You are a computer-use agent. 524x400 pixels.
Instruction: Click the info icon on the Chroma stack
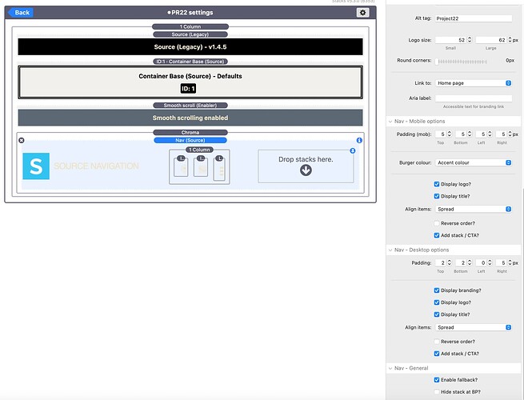359,140
